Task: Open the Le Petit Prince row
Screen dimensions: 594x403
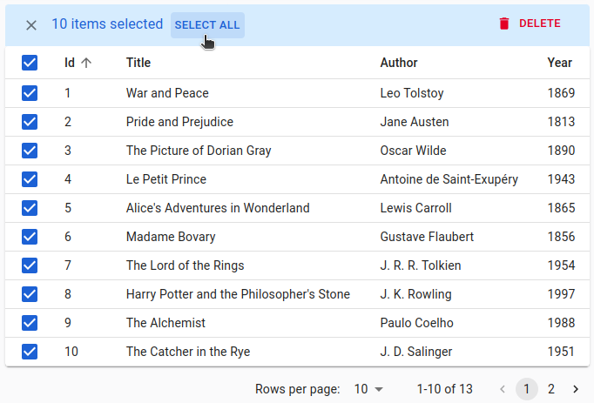Action: (x=166, y=179)
